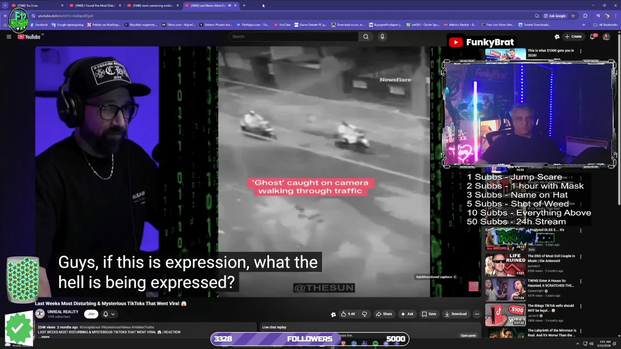Join the UNREAL REALITY channel
Screen dimensions: 621x349
[x=91, y=314]
